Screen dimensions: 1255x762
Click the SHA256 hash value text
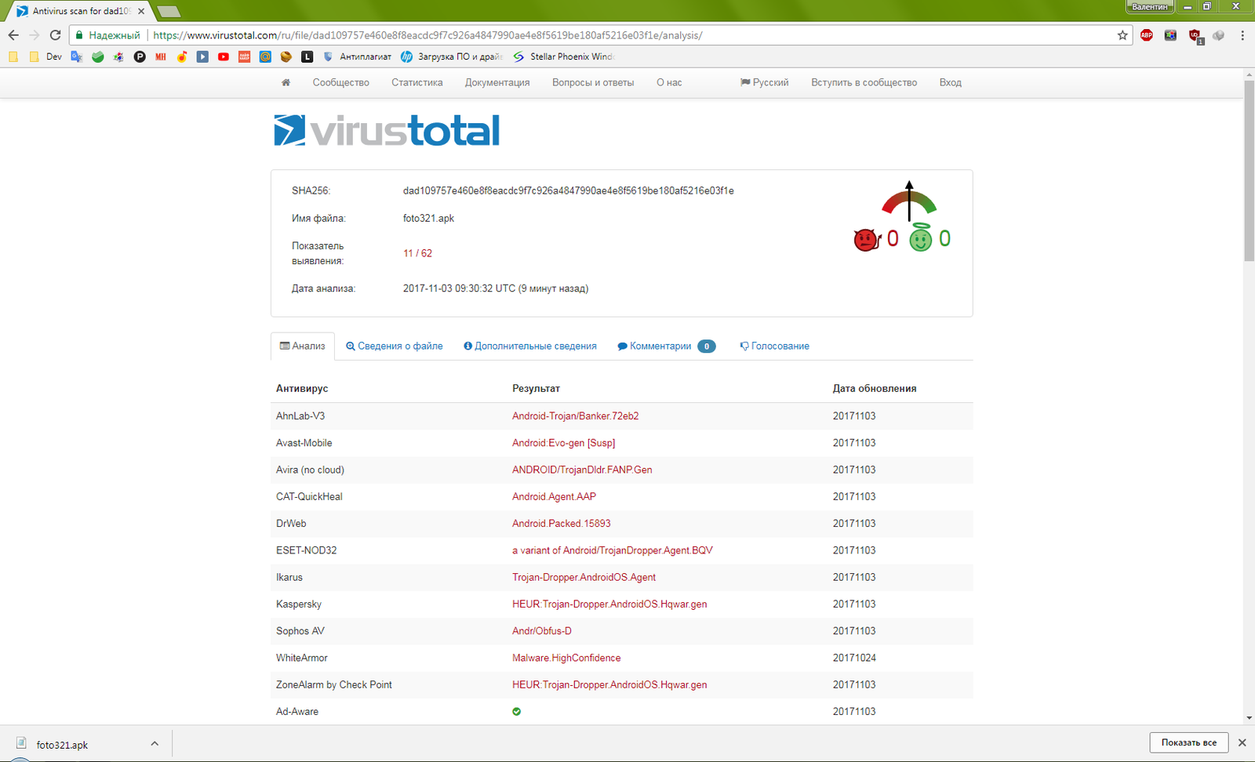pos(569,190)
